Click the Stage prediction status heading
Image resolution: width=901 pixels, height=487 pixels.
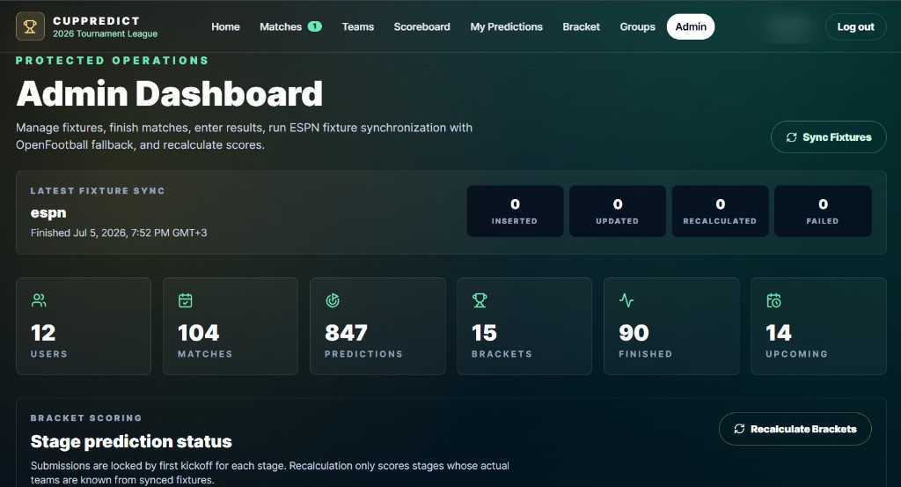pyautogui.click(x=131, y=441)
